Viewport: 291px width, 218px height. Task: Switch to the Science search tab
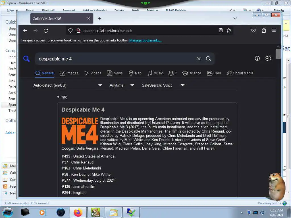192,73
